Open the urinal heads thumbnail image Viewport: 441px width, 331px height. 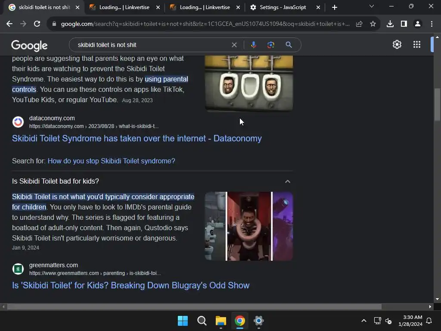pos(249,83)
